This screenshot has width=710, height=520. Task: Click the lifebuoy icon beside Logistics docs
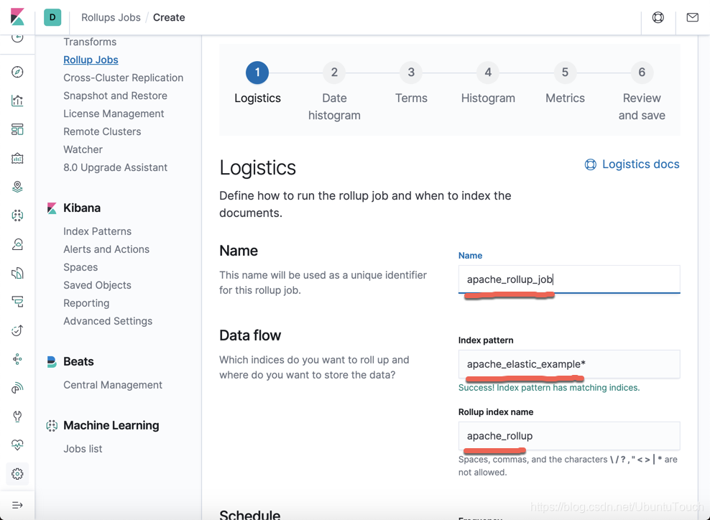click(591, 164)
